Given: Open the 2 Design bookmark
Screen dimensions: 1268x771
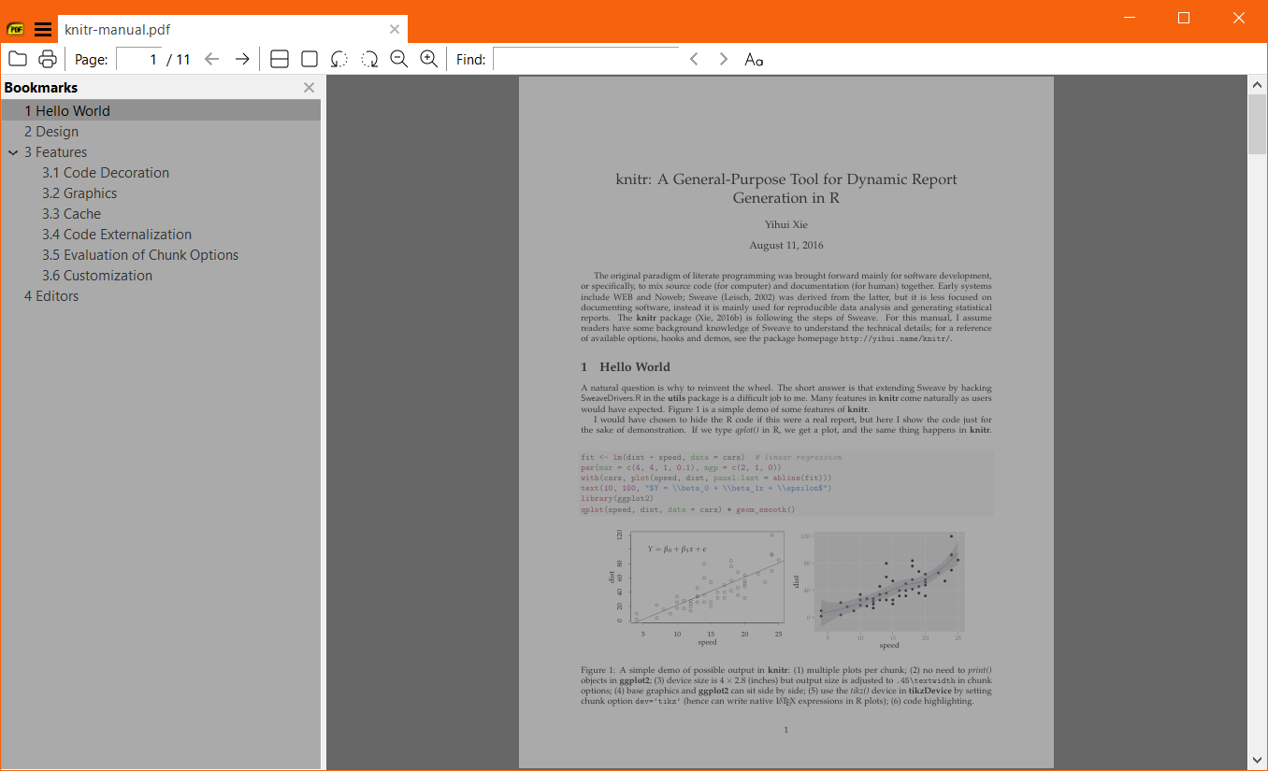Looking at the screenshot, I should 51,131.
